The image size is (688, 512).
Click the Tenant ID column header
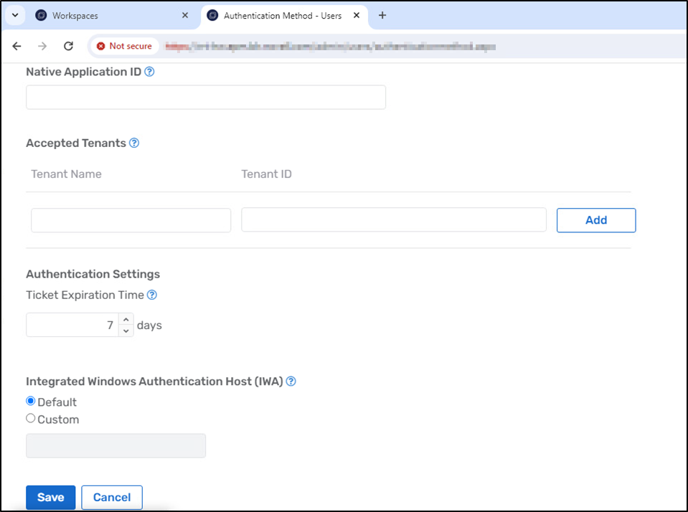[x=266, y=174]
